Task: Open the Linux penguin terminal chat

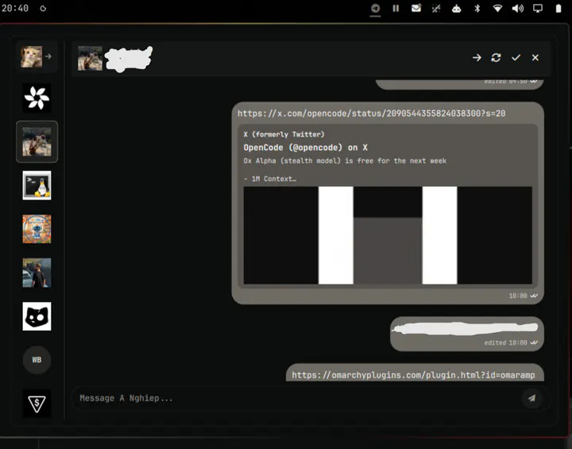Action: (37, 185)
